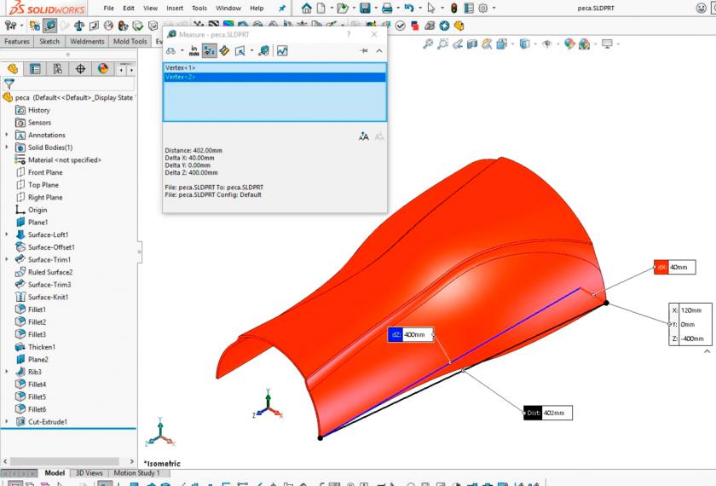Select Surface-Loft1 in the feature tree

(x=48, y=234)
